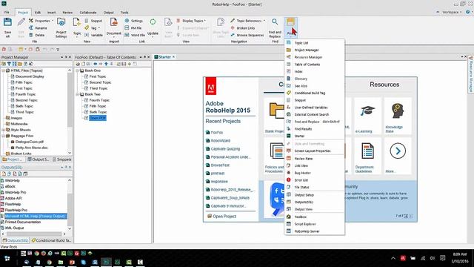Collapse the Baggage Files folder
This screenshot has width=474, height=267.
(4, 136)
